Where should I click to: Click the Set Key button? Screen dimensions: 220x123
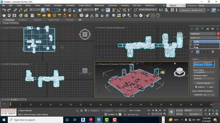coord(179,114)
